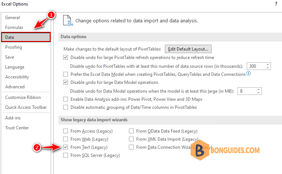Decrease the PivotTable rows spinner value
Image resolution: width=282 pixels, height=174 pixels.
(268, 68)
